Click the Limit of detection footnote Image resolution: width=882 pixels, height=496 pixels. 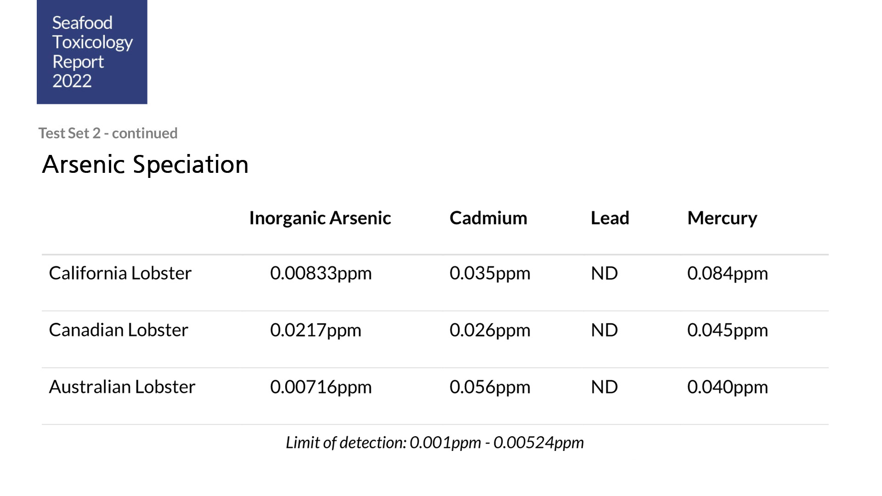click(x=435, y=442)
